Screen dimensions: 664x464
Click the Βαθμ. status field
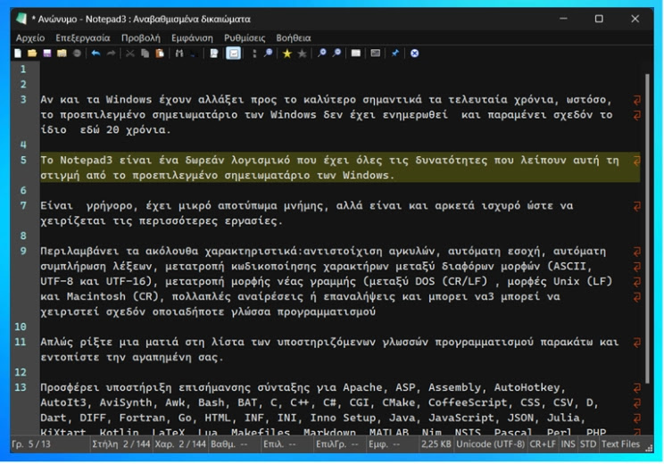pos(235,444)
